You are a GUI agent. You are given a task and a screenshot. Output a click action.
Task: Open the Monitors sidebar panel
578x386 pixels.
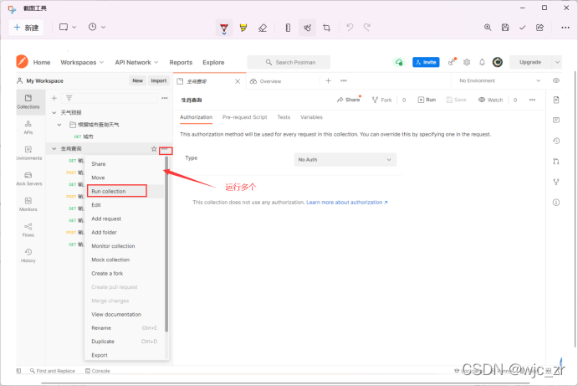point(28,203)
